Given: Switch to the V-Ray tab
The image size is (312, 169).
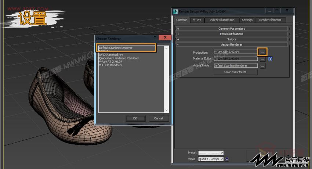Looking at the screenshot, I should [x=197, y=20].
